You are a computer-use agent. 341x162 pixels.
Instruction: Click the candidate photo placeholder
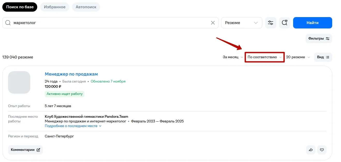point(19,82)
